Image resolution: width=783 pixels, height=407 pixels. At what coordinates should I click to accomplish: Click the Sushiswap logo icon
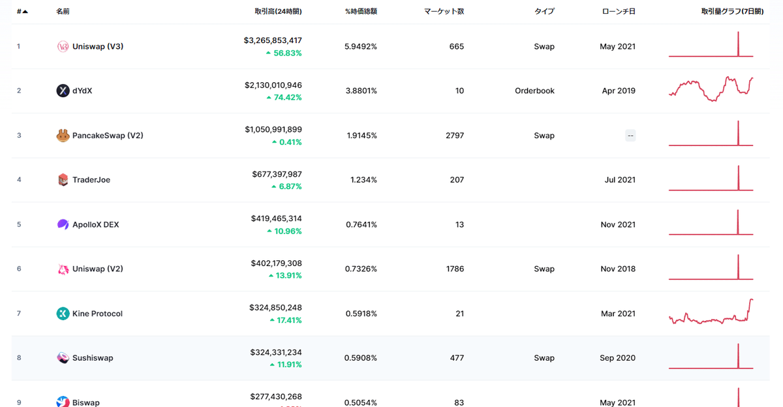pyautogui.click(x=63, y=358)
